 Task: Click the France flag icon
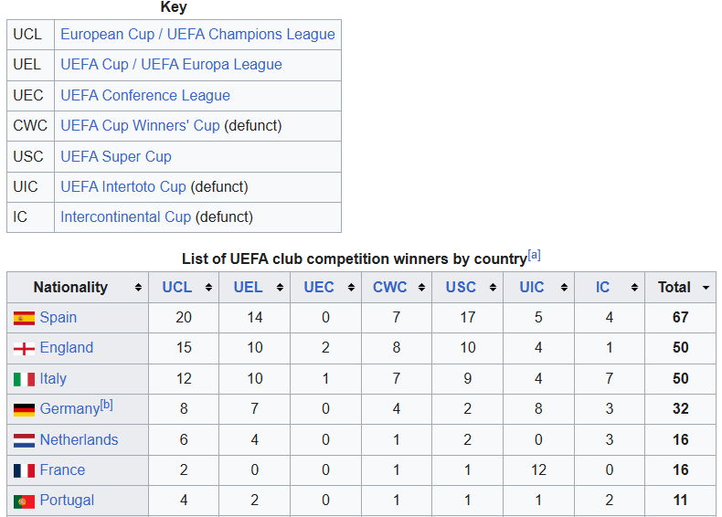(24, 470)
